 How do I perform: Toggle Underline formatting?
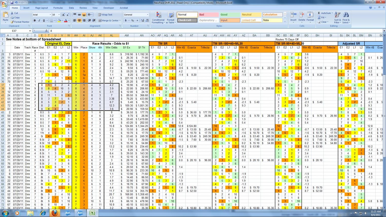[44, 21]
